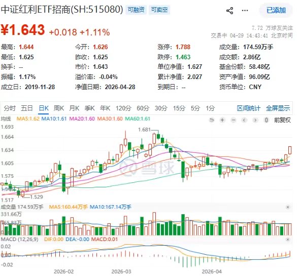The image size is (302, 276).
Task: Click the 已添加 watchlist button
Action: (276, 10)
